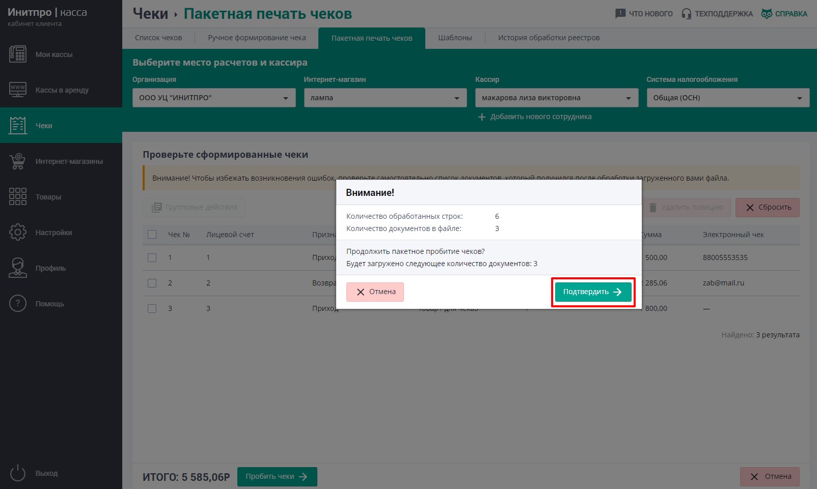Click the Внимание! dialog title

[x=370, y=193]
